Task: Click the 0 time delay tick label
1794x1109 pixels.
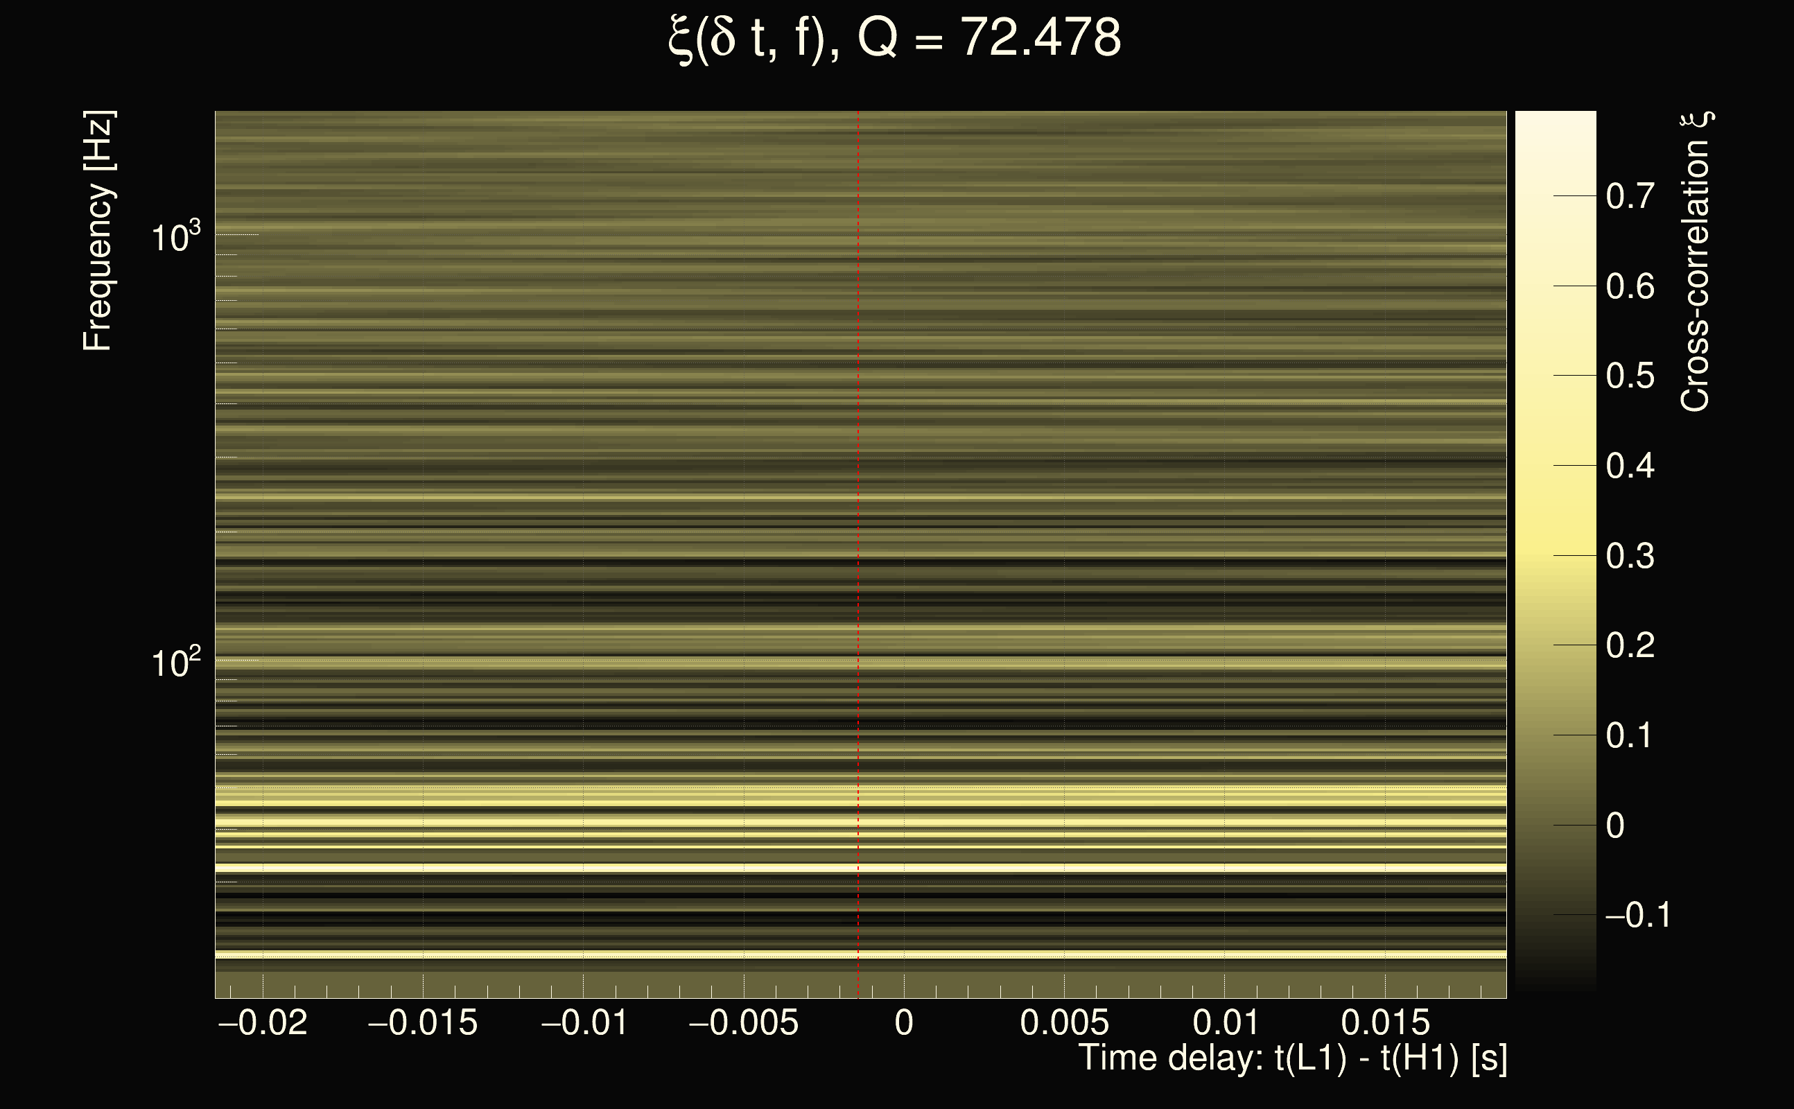Action: point(904,1022)
